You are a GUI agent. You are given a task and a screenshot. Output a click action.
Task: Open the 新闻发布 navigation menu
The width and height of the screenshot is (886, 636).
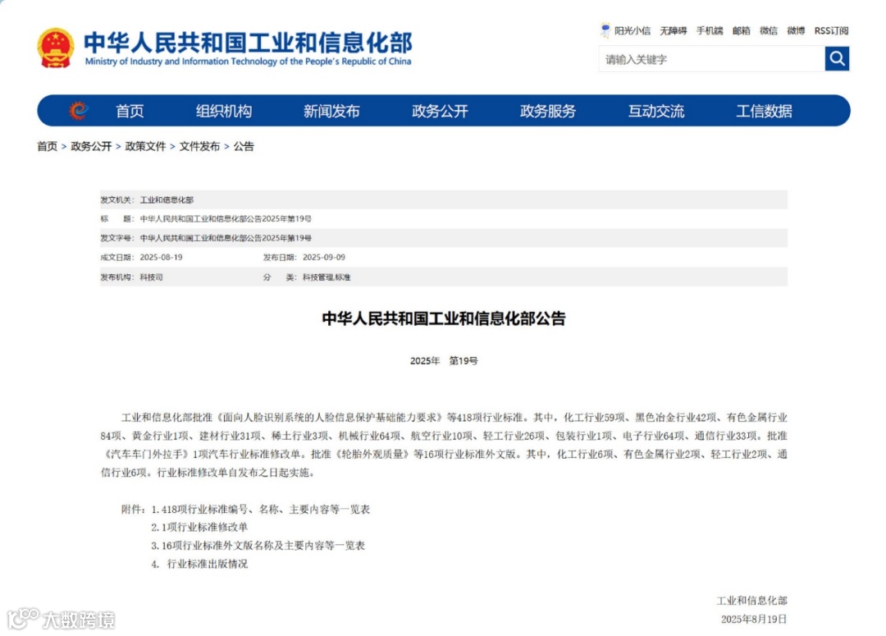click(x=331, y=111)
